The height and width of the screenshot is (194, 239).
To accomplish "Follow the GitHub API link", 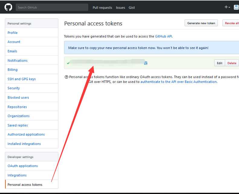I will pyautogui.click(x=163, y=36).
